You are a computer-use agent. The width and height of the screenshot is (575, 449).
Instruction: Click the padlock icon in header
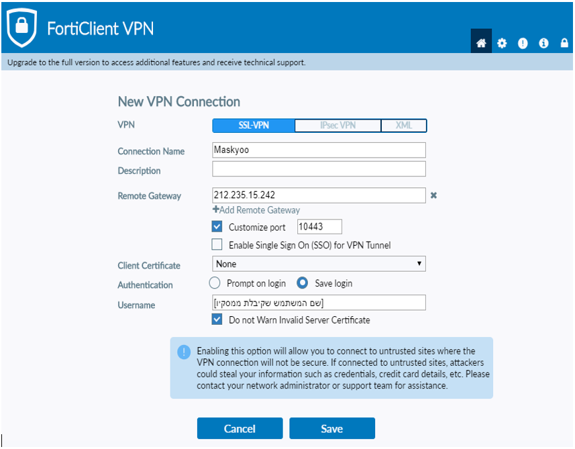[x=564, y=43]
